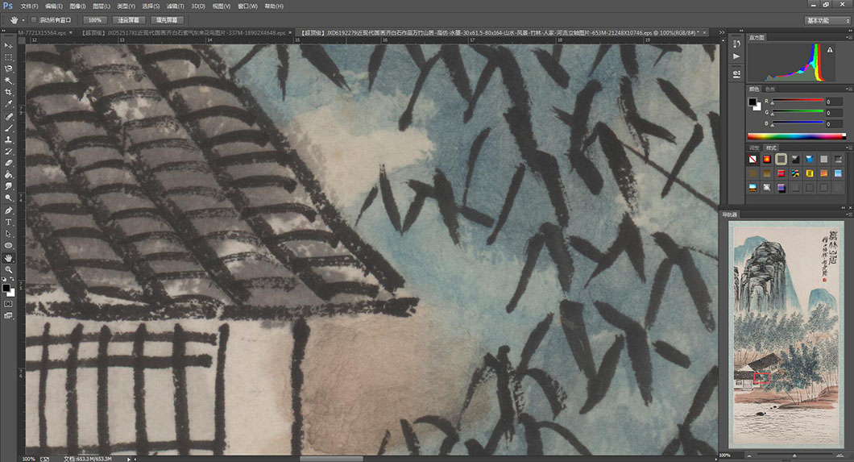The height and width of the screenshot is (462, 854).
Task: Click the Fill Screen (填充屏幕) button
Action: 167,20
